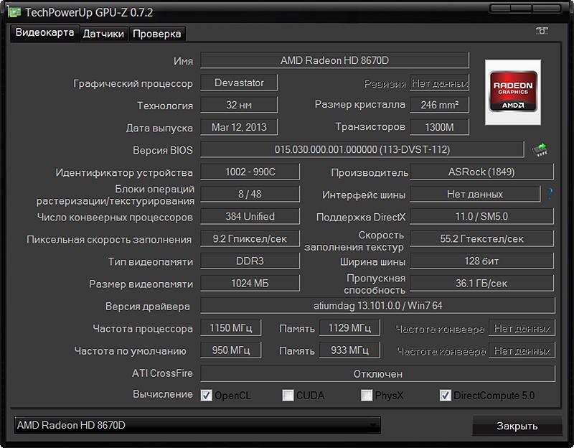Click the bus interface question mark

click(550, 194)
